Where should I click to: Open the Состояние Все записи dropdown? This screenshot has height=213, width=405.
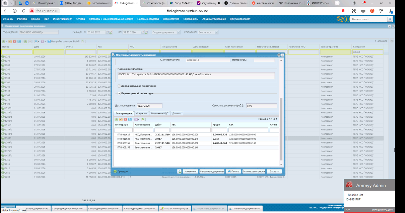(208, 32)
